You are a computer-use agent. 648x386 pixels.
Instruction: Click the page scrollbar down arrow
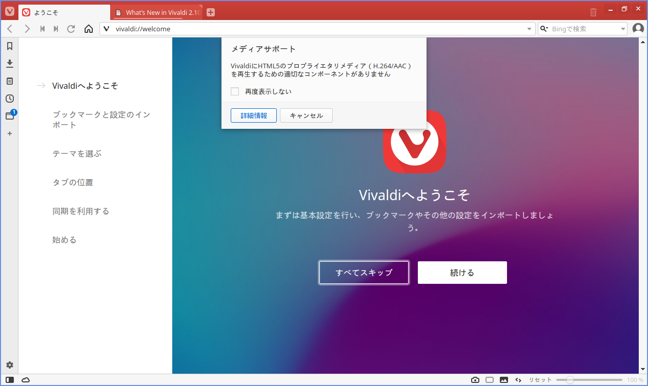pos(643,369)
